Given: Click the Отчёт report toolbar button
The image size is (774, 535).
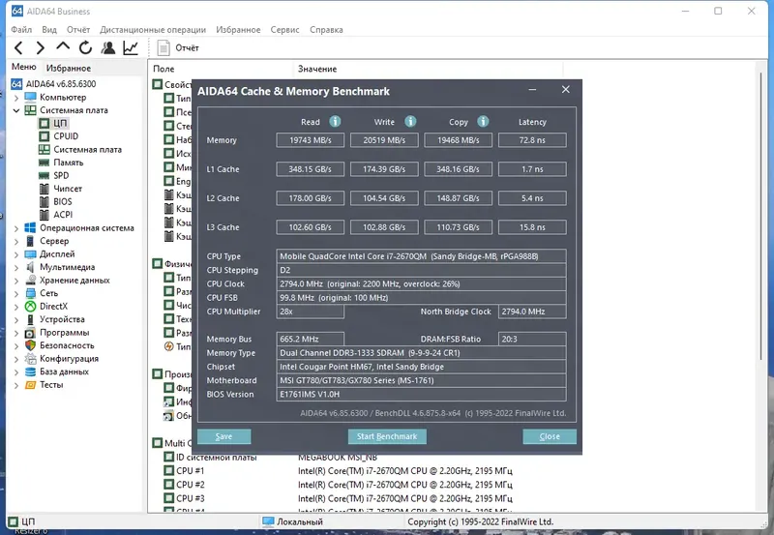Looking at the screenshot, I should click(178, 47).
